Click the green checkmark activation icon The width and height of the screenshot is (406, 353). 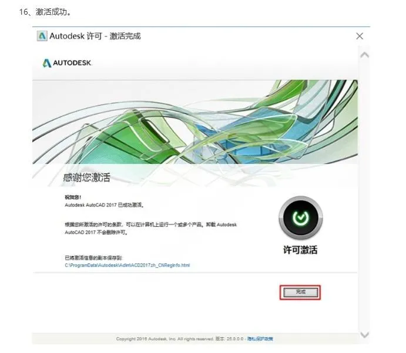(301, 217)
